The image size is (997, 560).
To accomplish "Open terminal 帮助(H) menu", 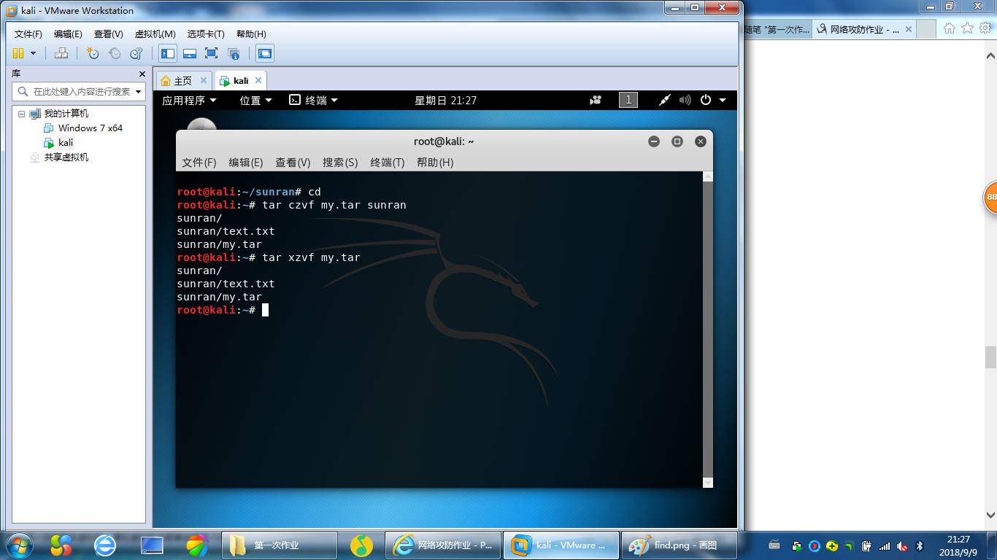I will [x=435, y=162].
